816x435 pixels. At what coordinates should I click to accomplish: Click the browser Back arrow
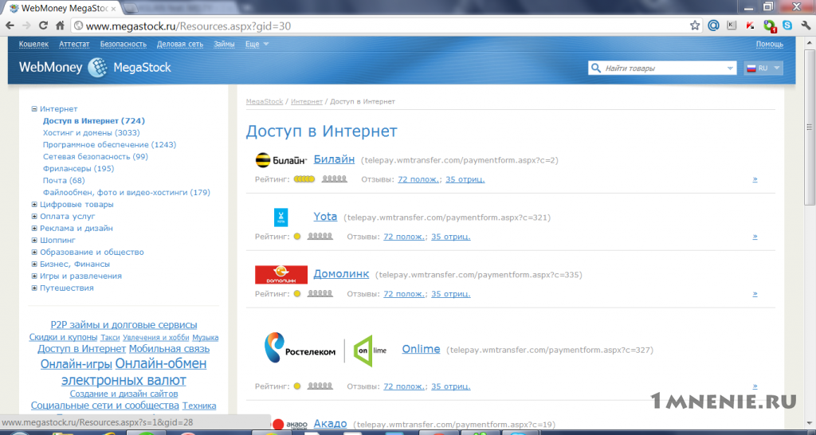tap(10, 25)
